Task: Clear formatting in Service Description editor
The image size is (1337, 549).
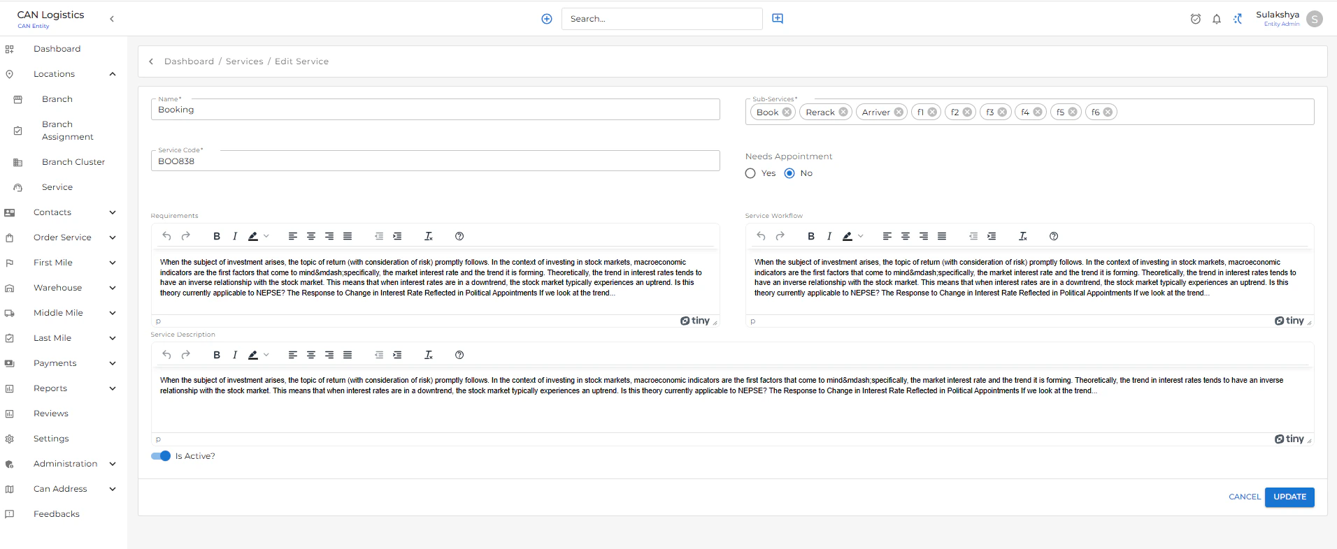Action: click(x=429, y=355)
